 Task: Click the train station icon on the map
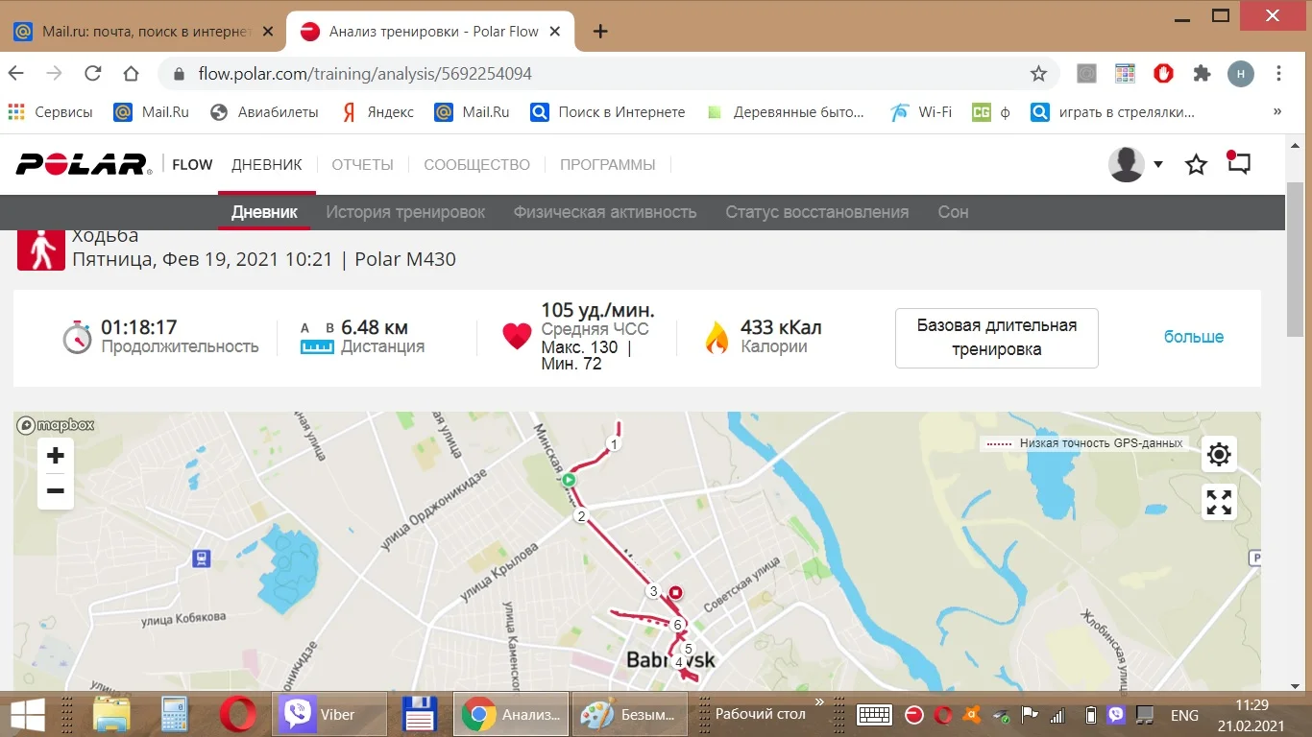coord(201,558)
